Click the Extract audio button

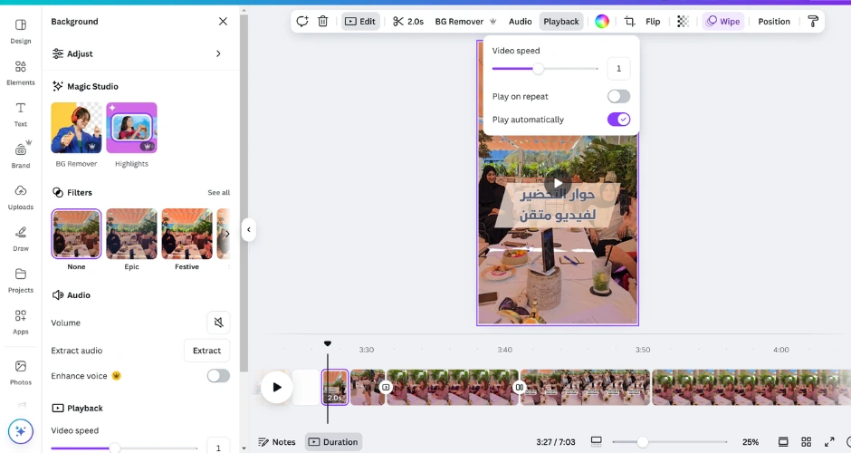click(x=206, y=351)
